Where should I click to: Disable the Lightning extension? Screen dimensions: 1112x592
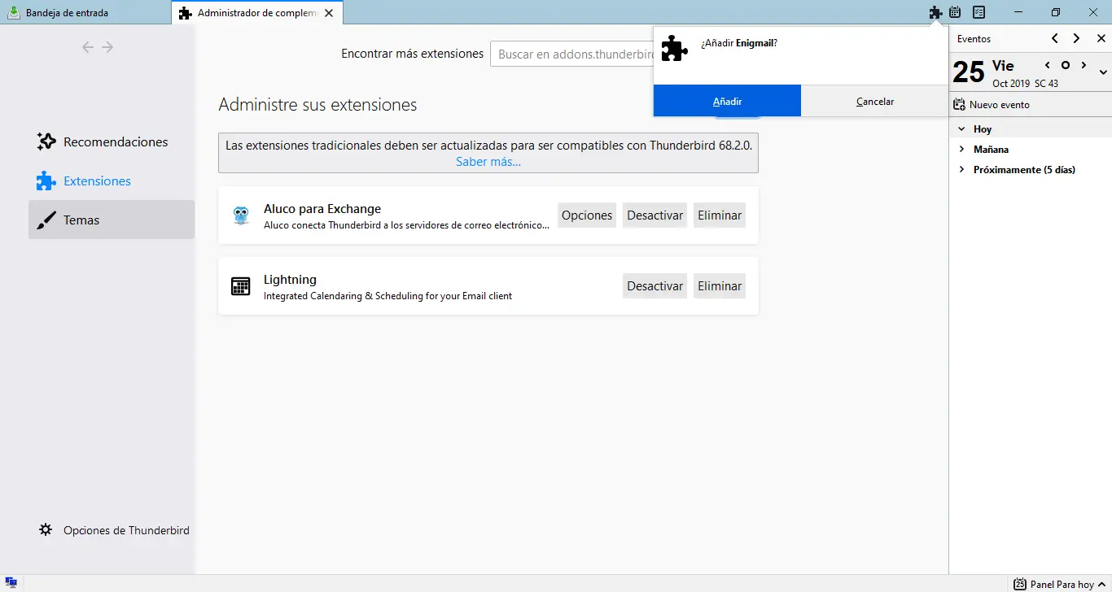tap(655, 286)
